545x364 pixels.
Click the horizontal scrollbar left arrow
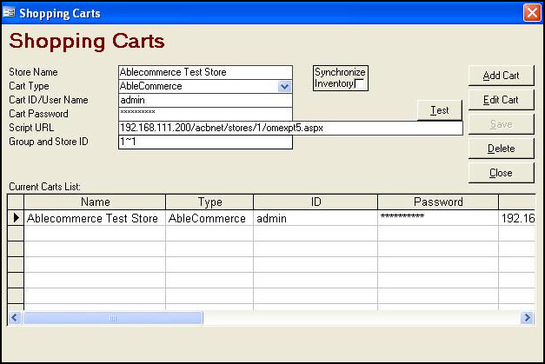point(15,317)
